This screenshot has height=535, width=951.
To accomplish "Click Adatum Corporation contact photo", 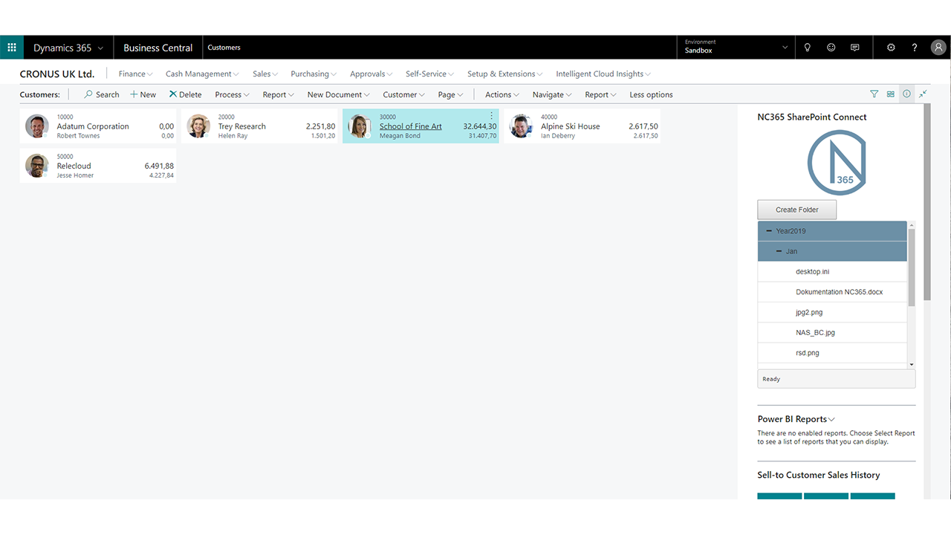I will [37, 126].
